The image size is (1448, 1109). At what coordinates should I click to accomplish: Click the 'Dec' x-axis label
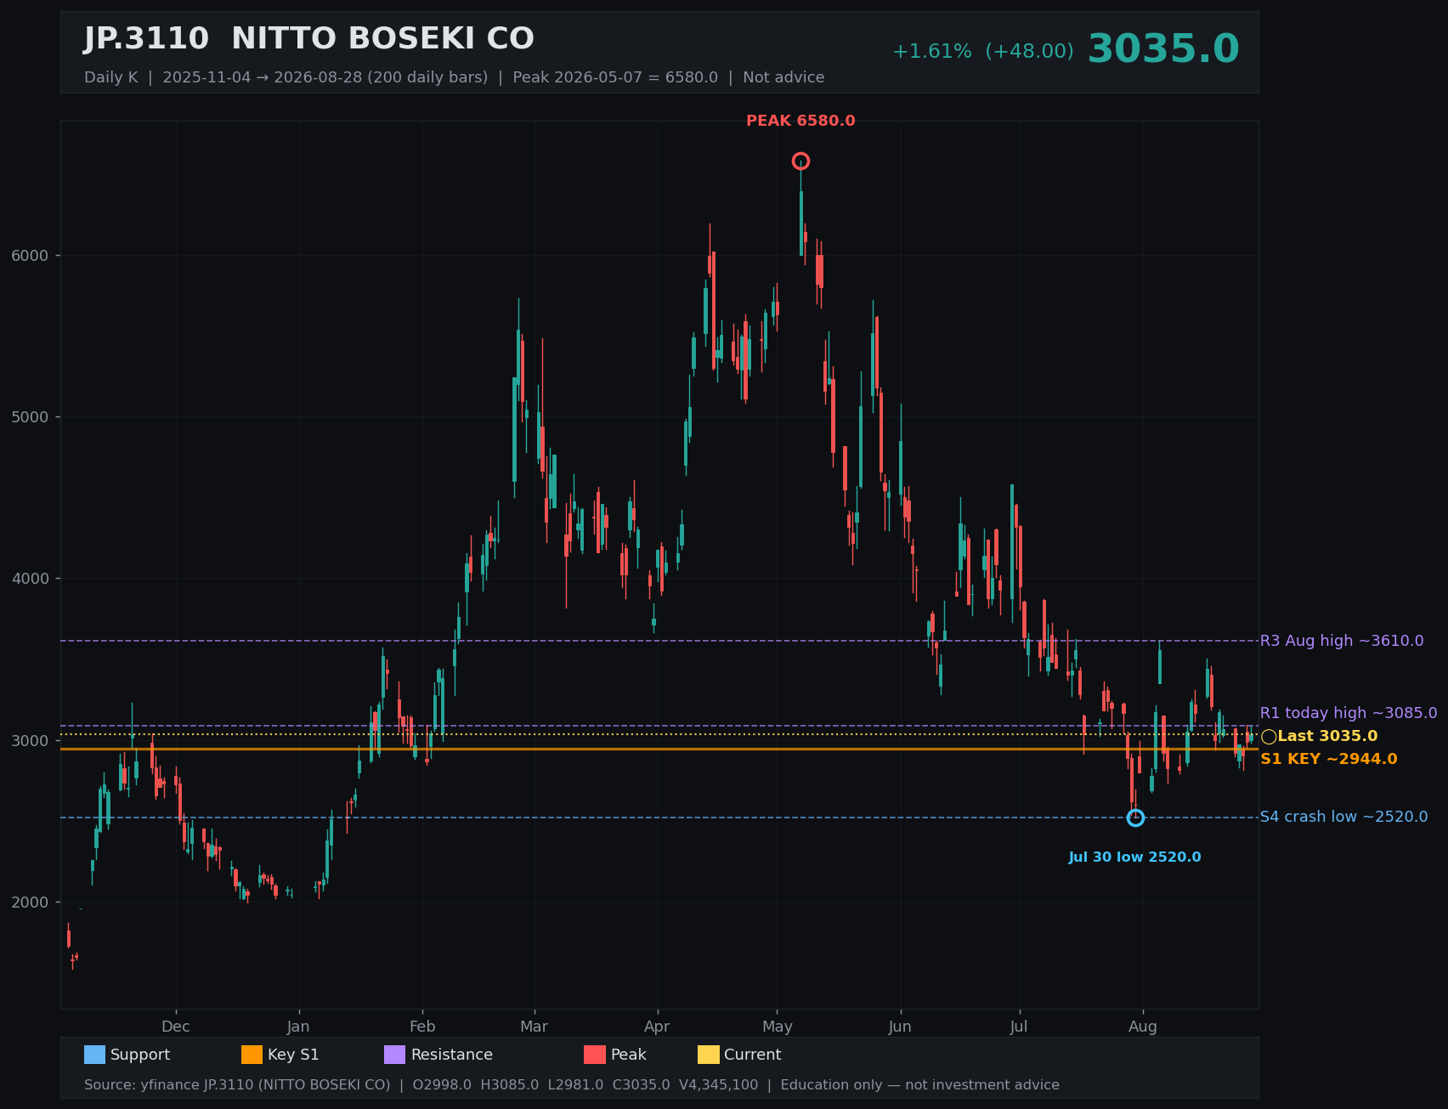coord(176,1027)
